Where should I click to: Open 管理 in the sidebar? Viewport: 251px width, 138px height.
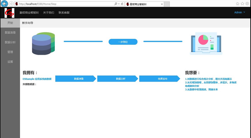coord(10,52)
